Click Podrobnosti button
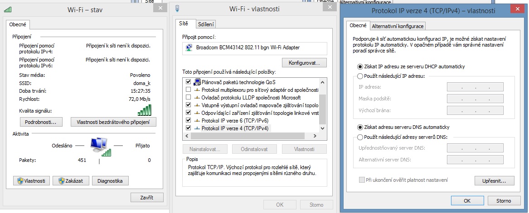529x213 pixels. click(41, 122)
